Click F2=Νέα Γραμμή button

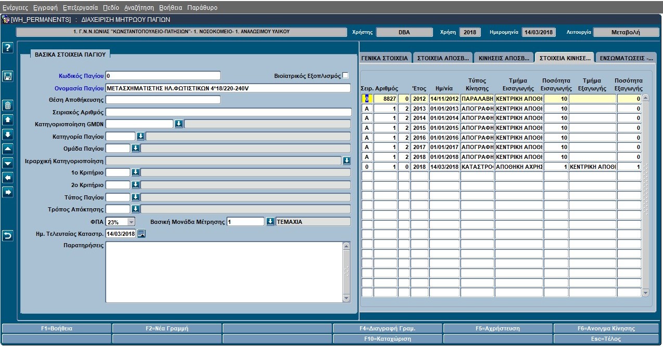167,328
